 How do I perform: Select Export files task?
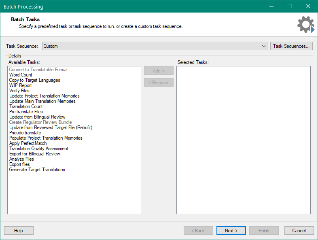[x=19, y=165]
